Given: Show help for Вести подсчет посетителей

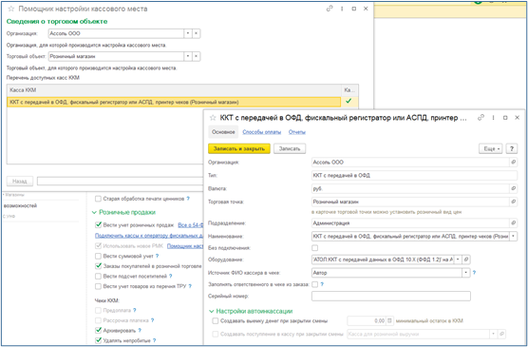Looking at the screenshot, I should click(x=171, y=276).
